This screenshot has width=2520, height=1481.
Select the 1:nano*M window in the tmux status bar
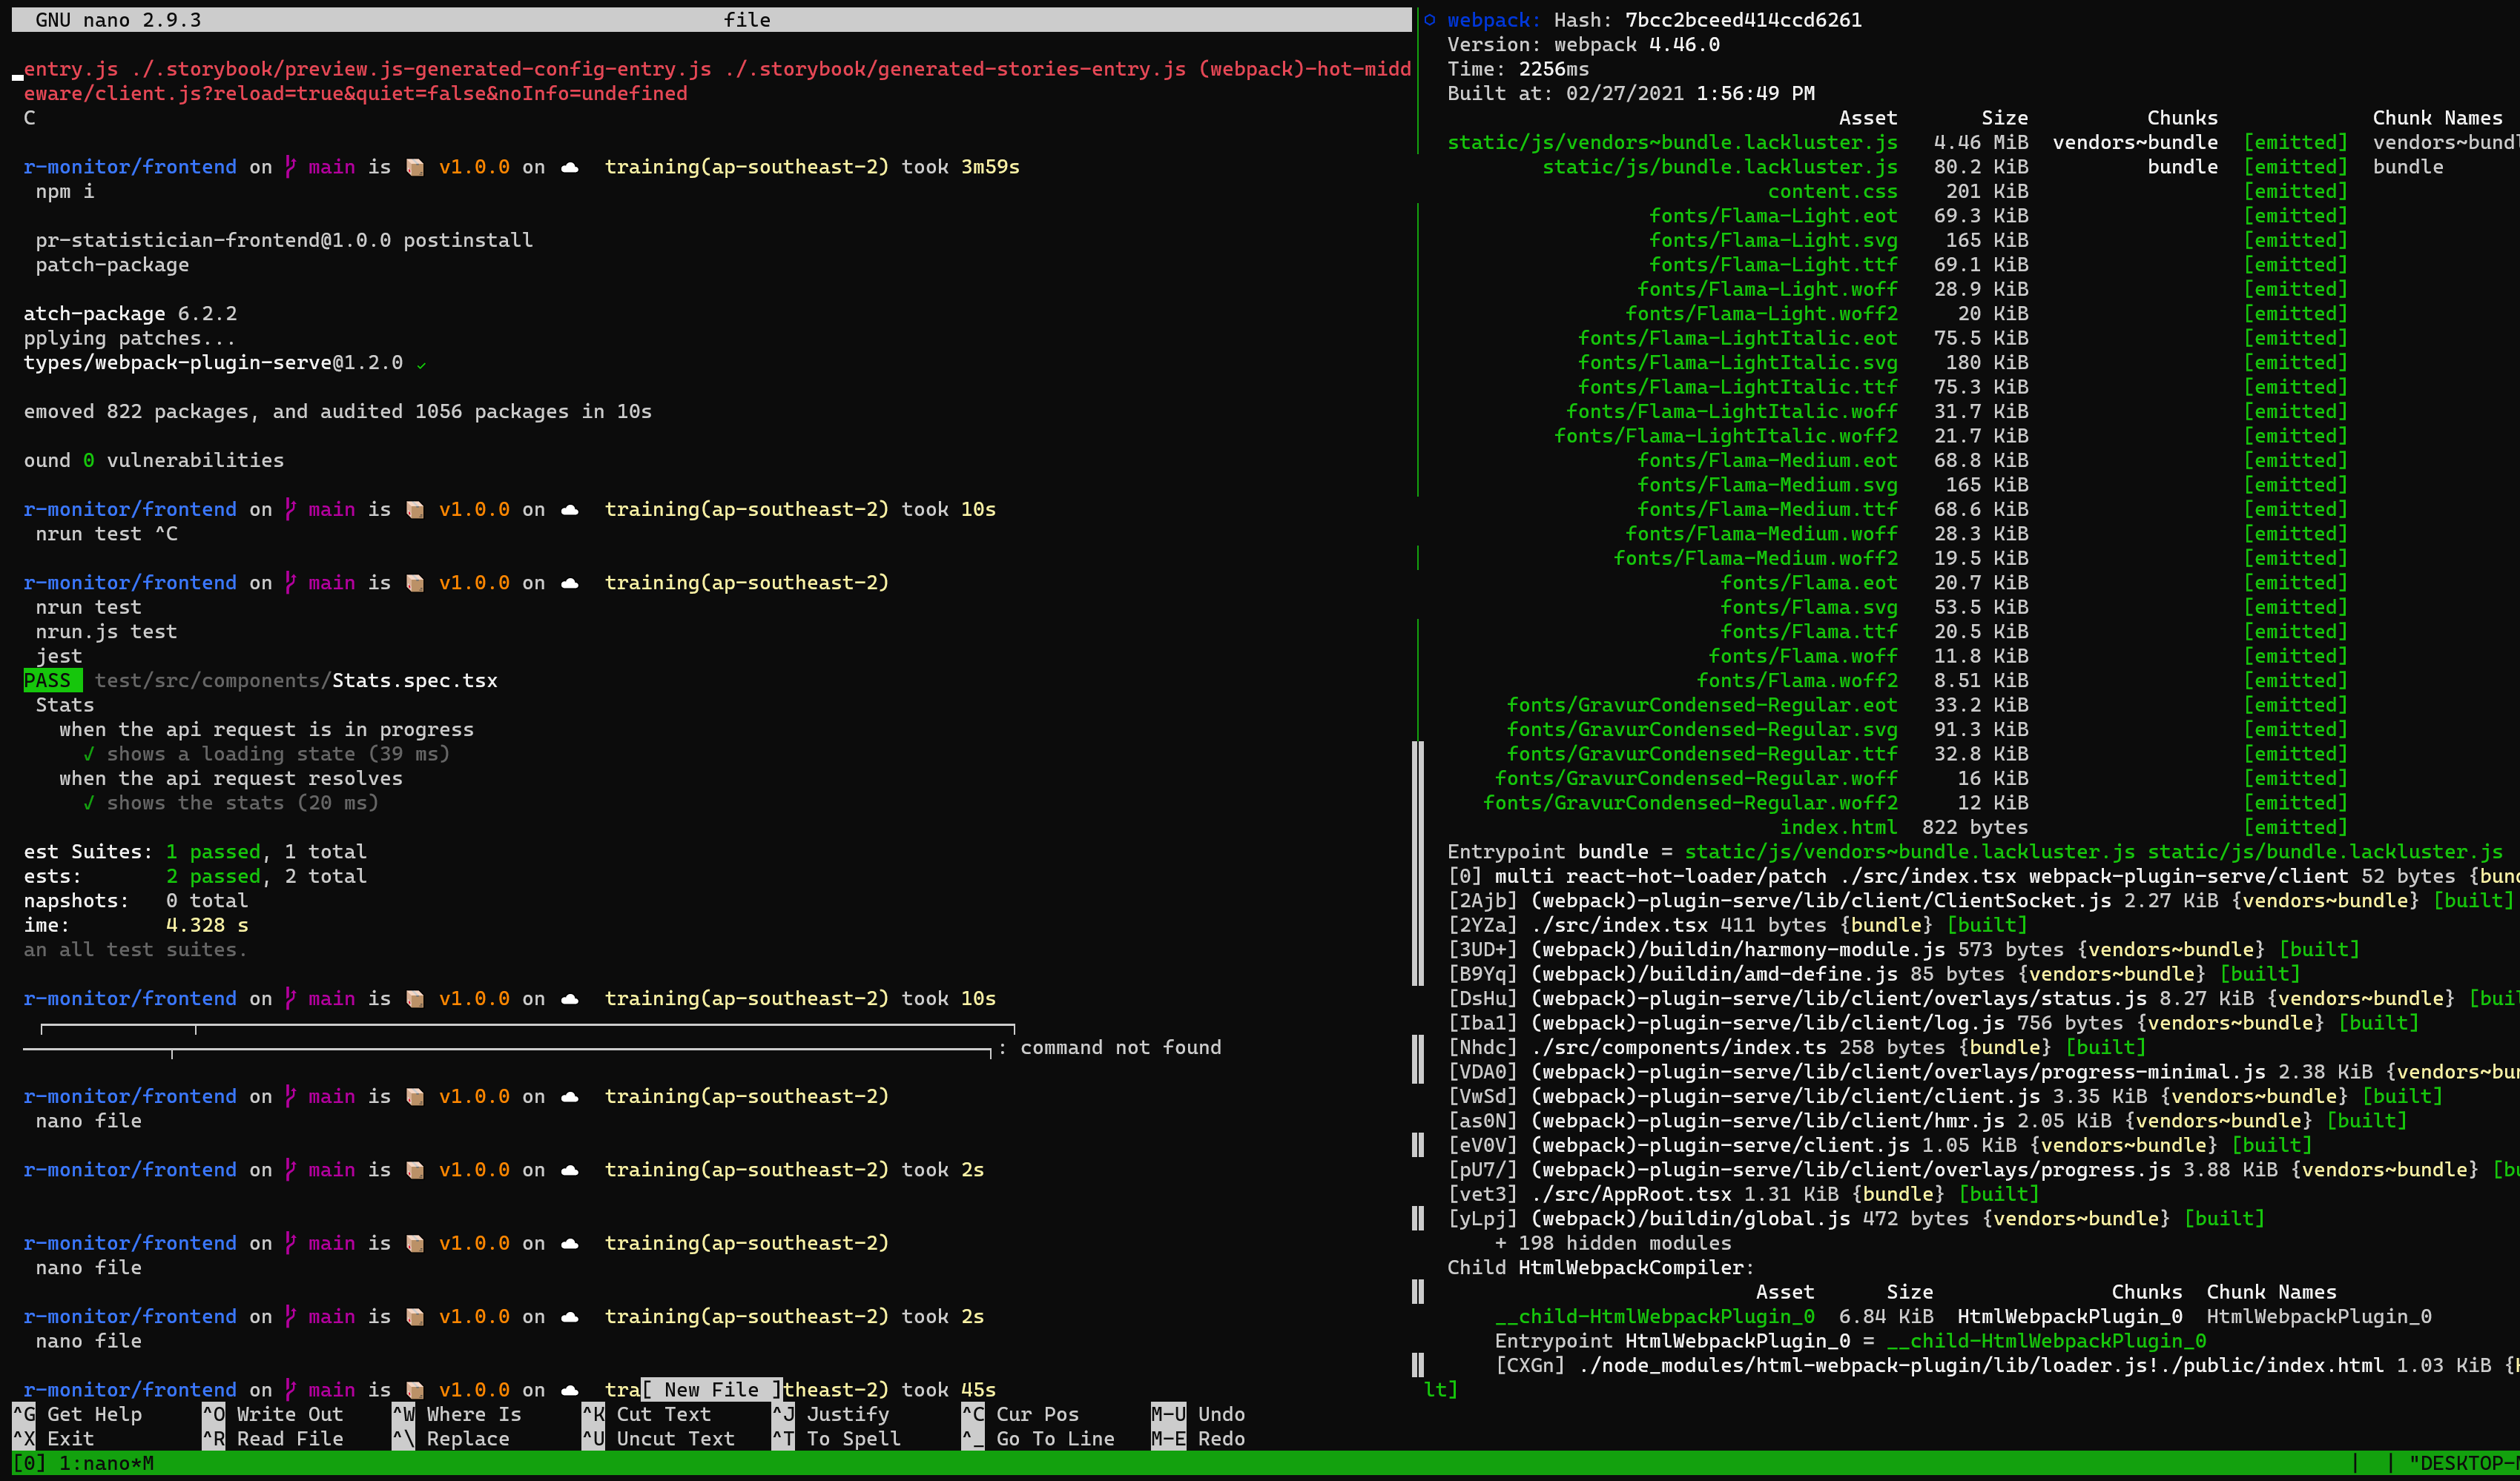point(106,1464)
